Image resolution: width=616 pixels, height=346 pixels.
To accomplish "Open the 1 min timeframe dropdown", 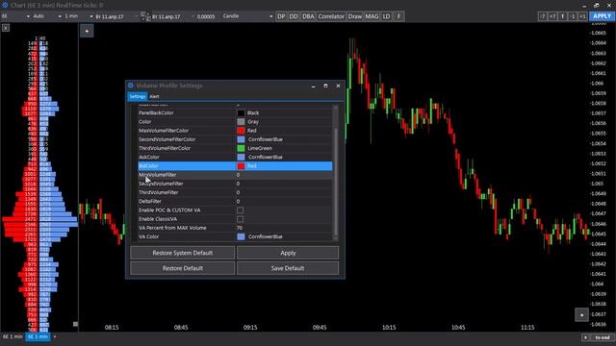I will (x=79, y=16).
